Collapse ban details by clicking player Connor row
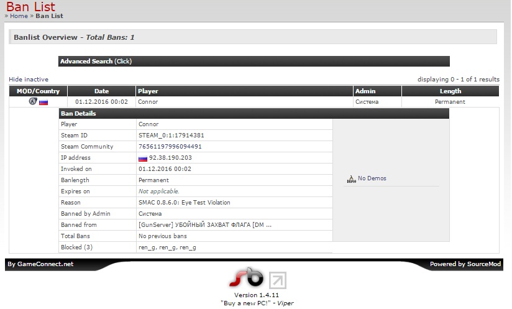 pyautogui.click(x=148, y=102)
